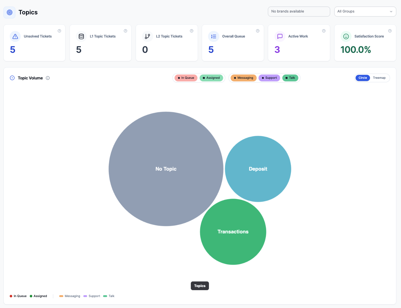401x308 pixels.
Task: Click the L1 Topic Tickets database icon
Action: tap(81, 37)
